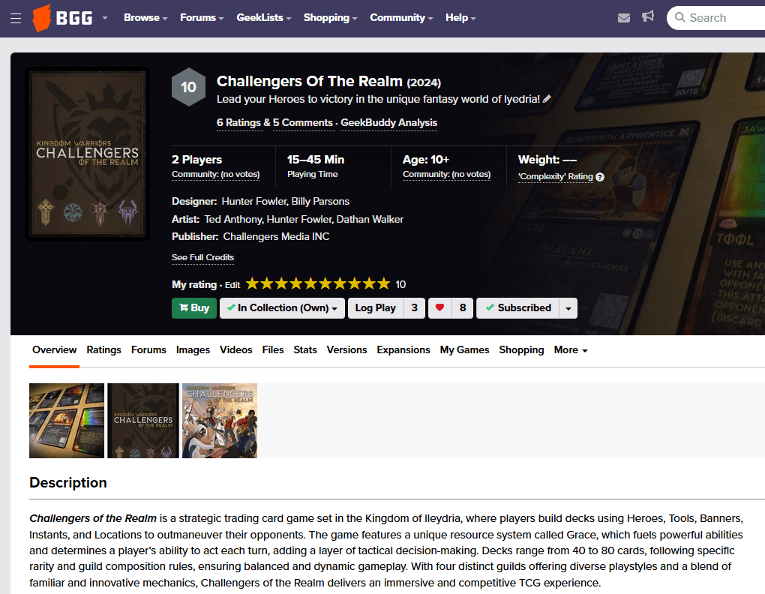Open the Browse menu
The image size is (765, 594).
coord(145,17)
